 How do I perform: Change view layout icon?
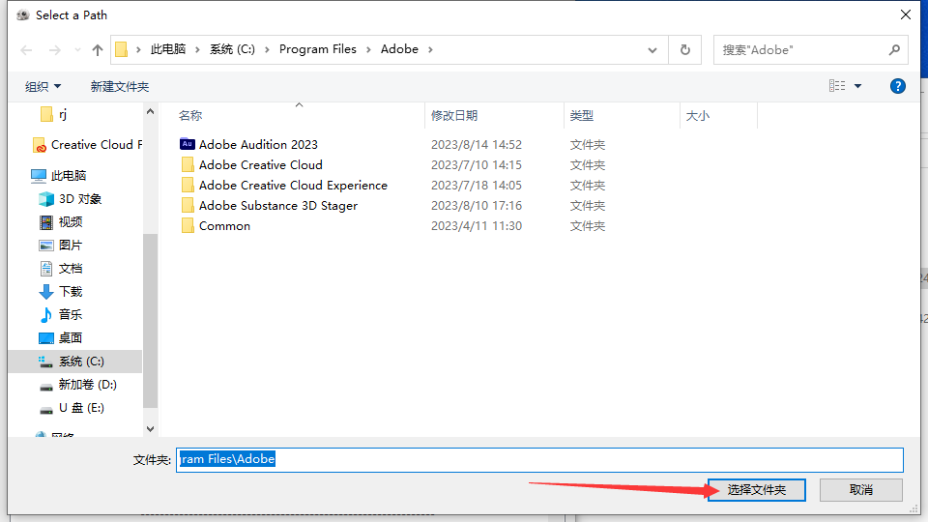click(x=837, y=86)
